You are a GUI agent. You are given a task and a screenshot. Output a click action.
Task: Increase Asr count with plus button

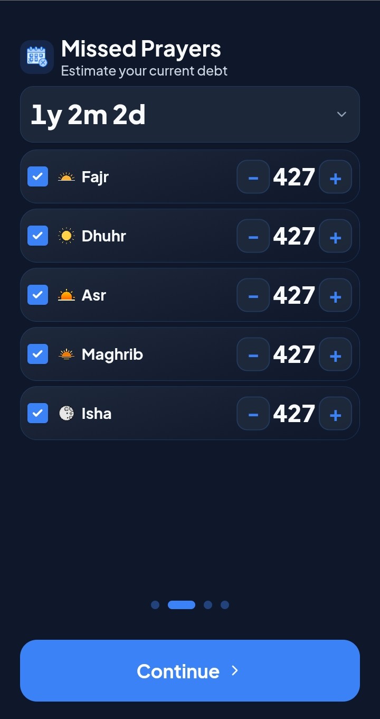(335, 295)
